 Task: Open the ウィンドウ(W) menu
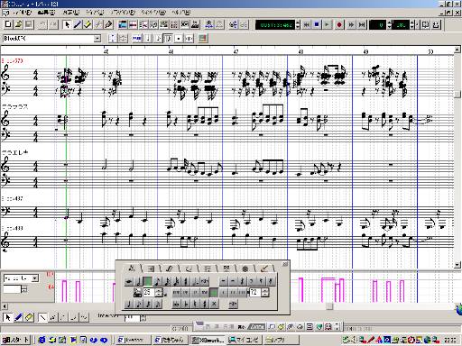pos(153,13)
